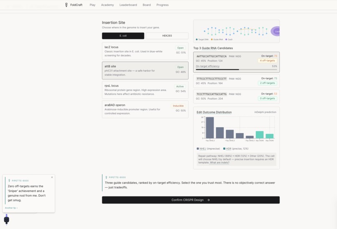This screenshot has width=337, height=229.
Task: Click the 2 off-targets badge
Action: click(x=267, y=83)
